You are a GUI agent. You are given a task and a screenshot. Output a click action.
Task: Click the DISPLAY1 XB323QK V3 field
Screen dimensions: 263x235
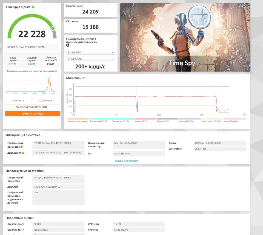tap(58, 187)
